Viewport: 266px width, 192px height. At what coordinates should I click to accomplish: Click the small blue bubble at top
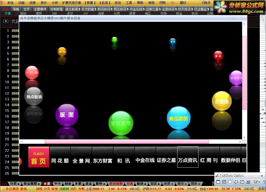point(173,42)
